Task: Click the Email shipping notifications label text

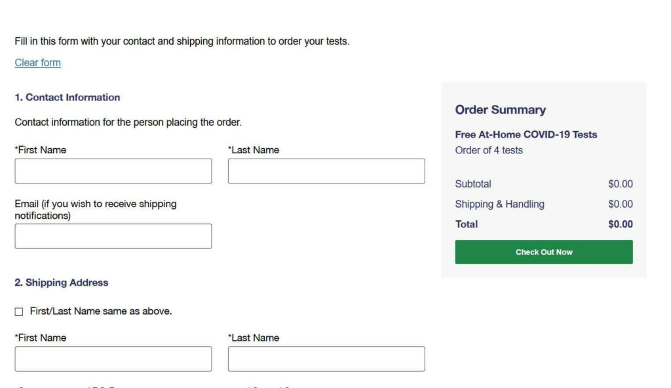Action: coord(96,210)
